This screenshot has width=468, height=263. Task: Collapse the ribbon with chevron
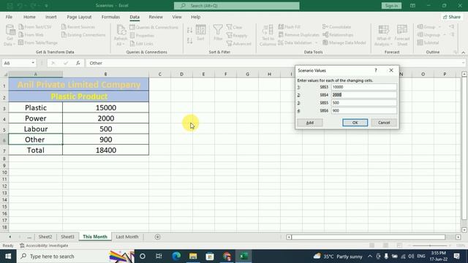tap(463, 52)
